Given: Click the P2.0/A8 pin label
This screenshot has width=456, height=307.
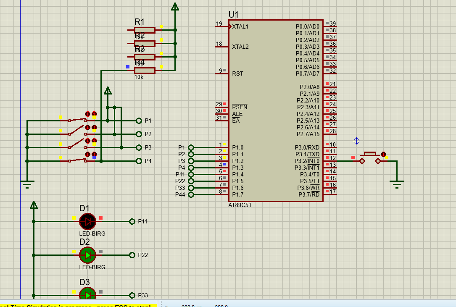Looking at the screenshot, I should (309, 87).
